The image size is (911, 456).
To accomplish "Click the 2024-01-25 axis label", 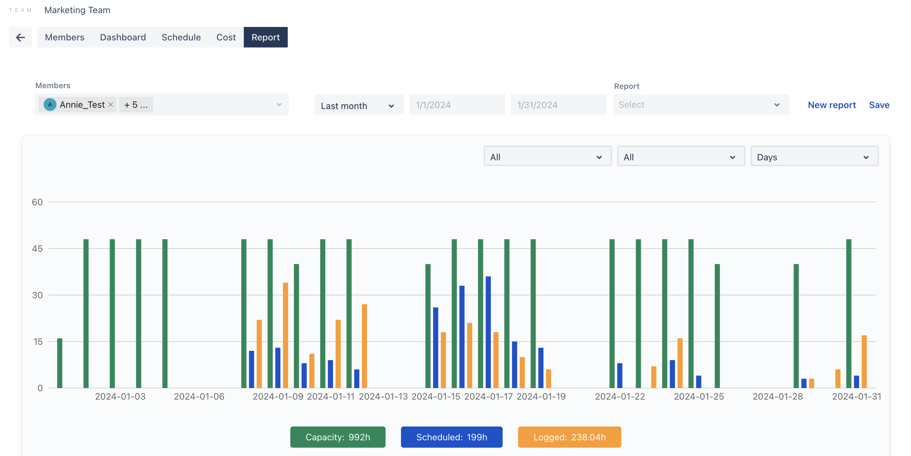I will (699, 396).
